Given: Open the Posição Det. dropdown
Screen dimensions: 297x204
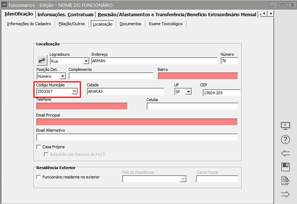Looking at the screenshot, I should tap(63, 76).
